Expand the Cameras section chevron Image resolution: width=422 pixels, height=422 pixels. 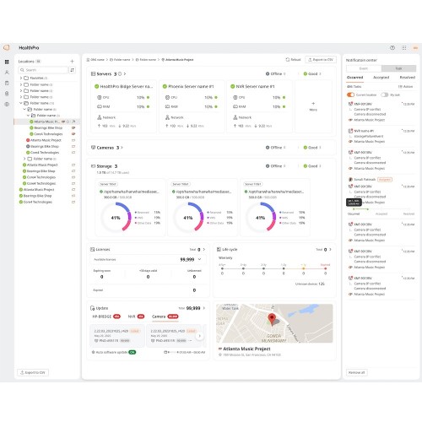122,148
